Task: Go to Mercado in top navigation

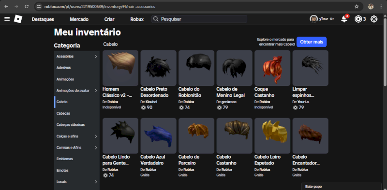Action: 79,19
